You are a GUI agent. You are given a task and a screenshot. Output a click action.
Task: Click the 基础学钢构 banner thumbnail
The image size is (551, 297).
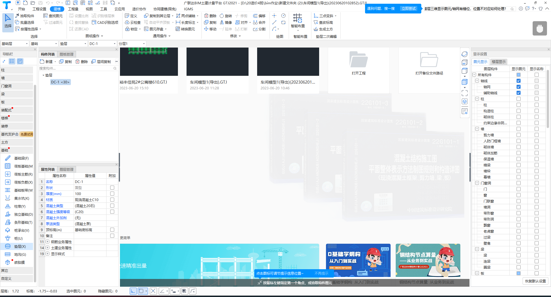[358, 260]
